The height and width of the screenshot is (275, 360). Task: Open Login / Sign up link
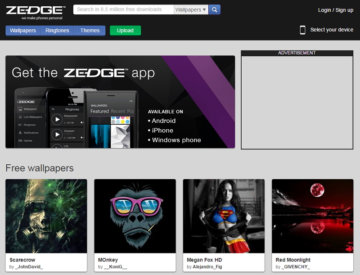(x=335, y=10)
